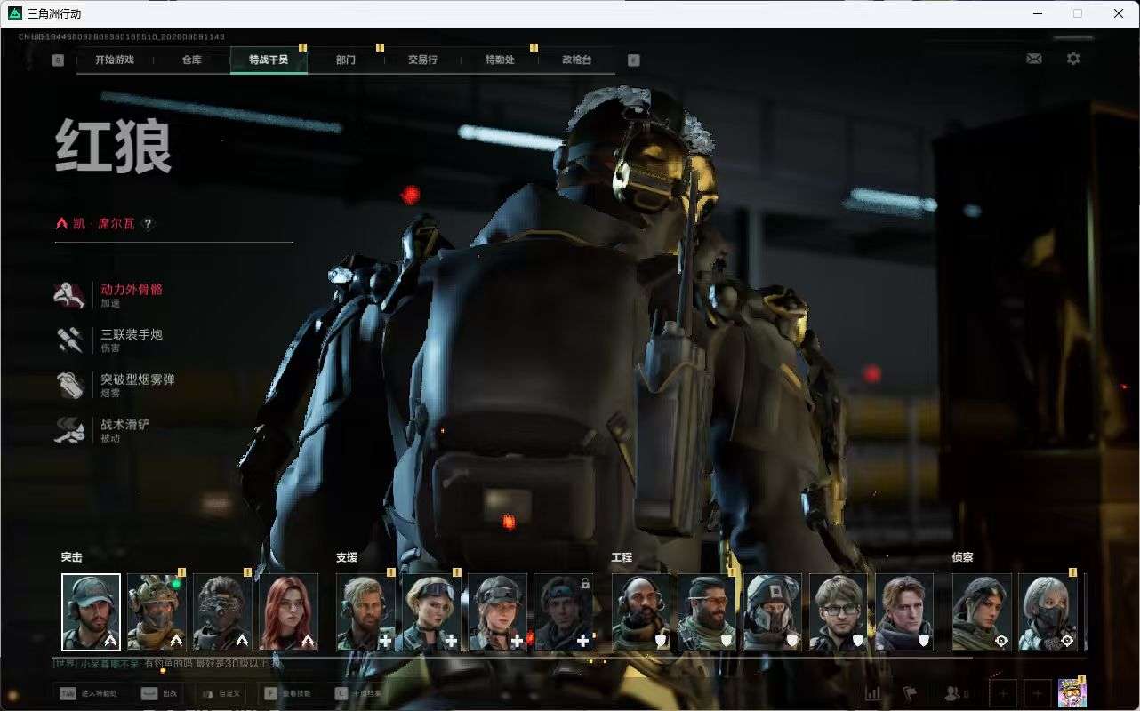Select the 支援 operator with goggles on helmet

497,611
